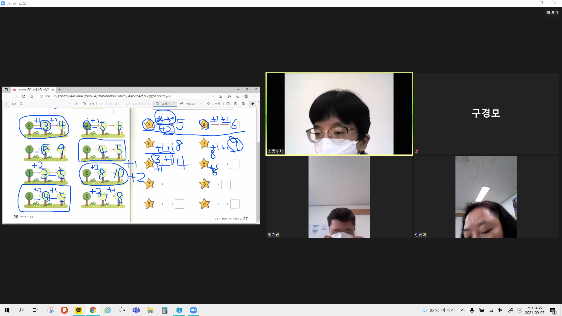Screen dimensions: 562x316
Task: Expand the 그리기 pen options dropdown
Action: coord(174,104)
